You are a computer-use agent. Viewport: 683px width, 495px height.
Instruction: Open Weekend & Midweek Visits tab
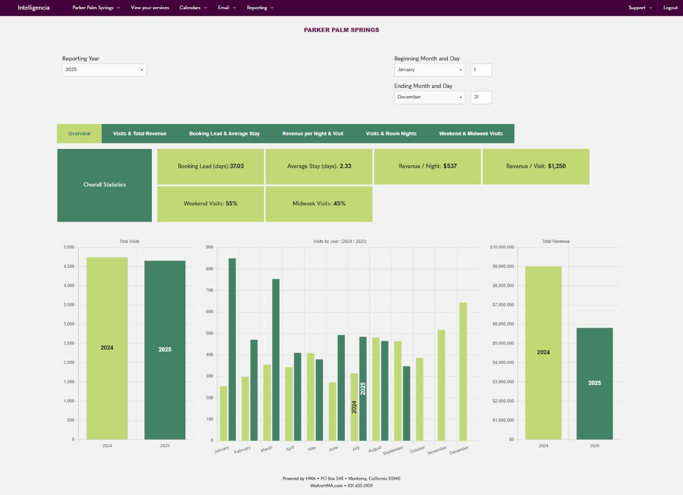471,134
